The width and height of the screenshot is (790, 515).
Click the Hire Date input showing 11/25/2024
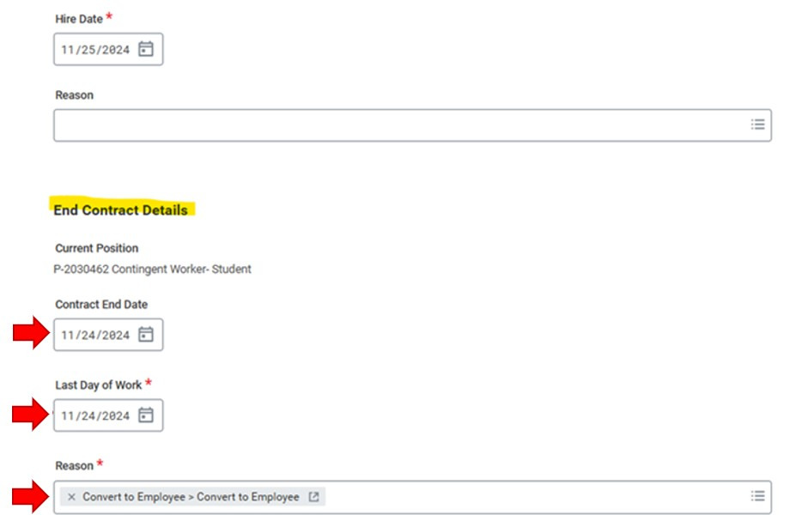point(108,49)
